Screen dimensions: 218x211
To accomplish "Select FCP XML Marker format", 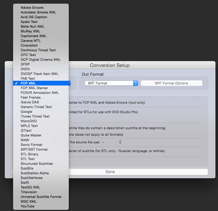I will tap(41, 88).
